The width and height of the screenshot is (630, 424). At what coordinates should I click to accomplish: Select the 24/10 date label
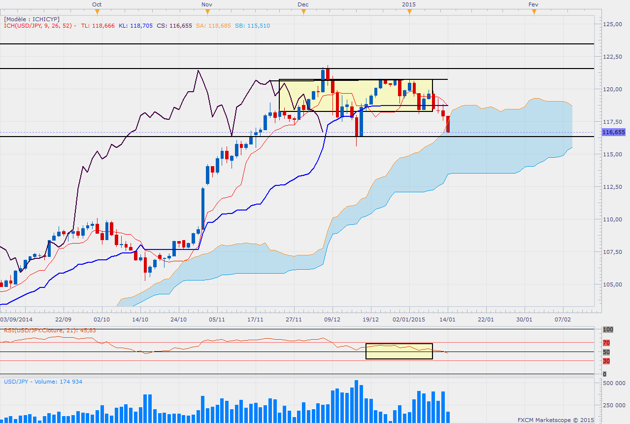tap(178, 319)
